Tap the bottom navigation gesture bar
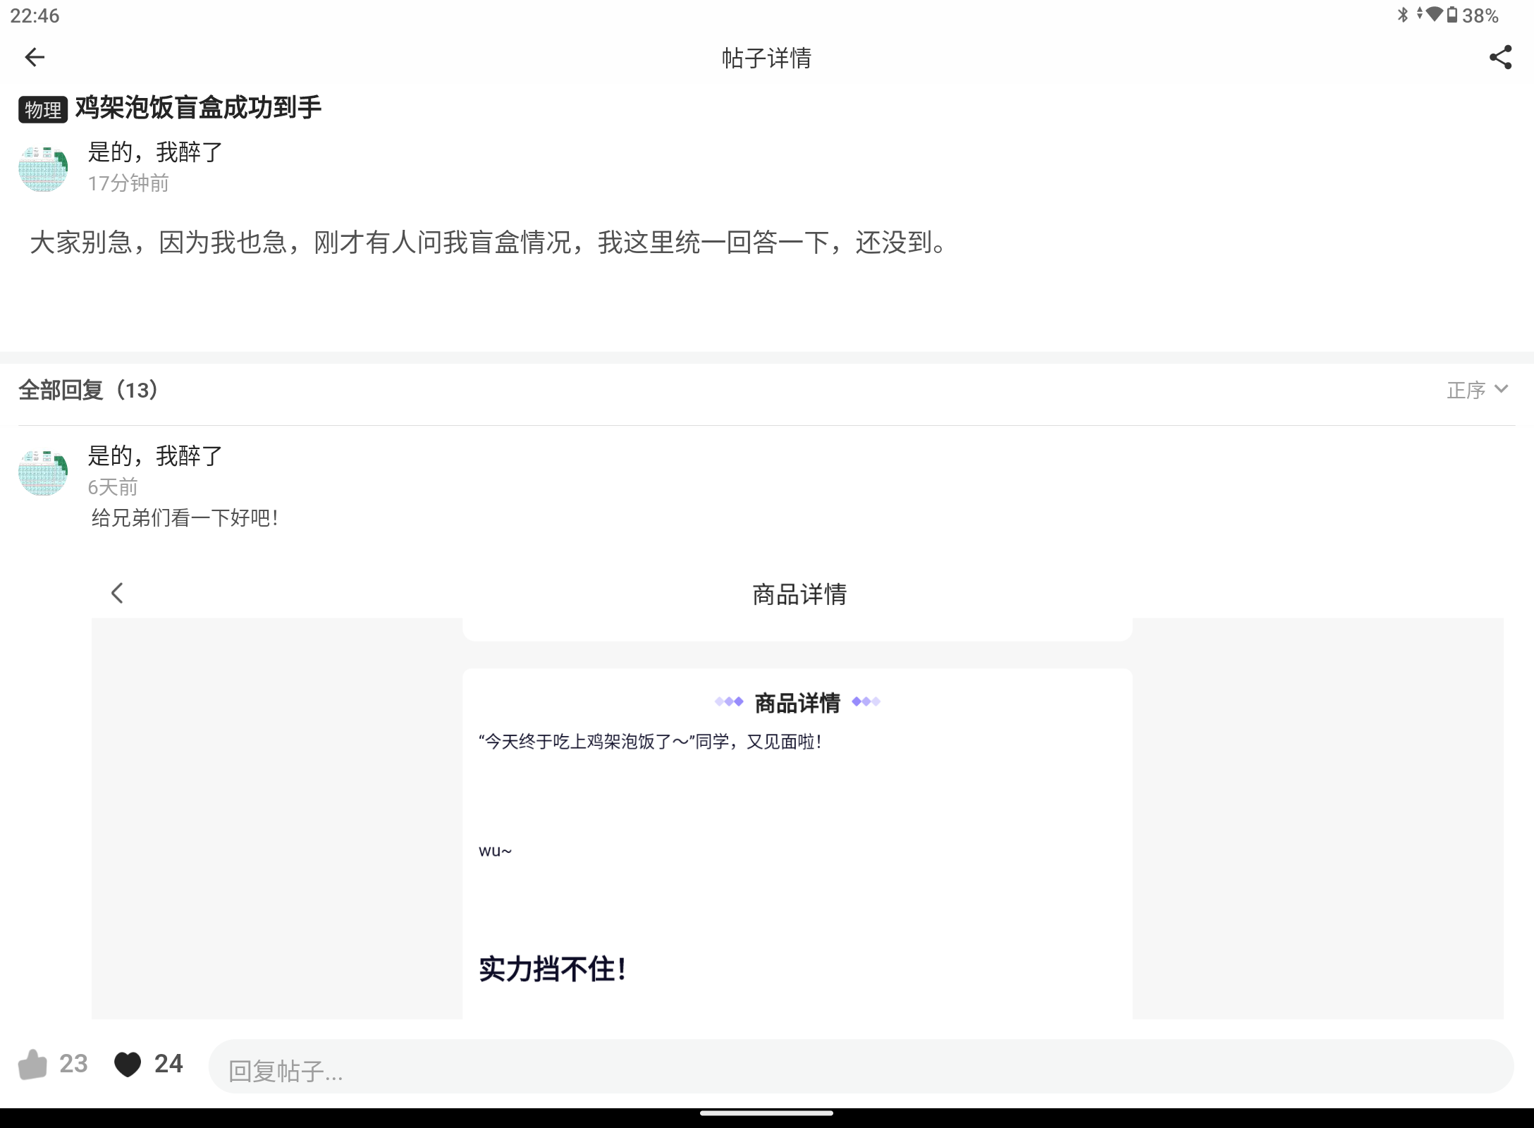The width and height of the screenshot is (1534, 1128). [767, 1114]
